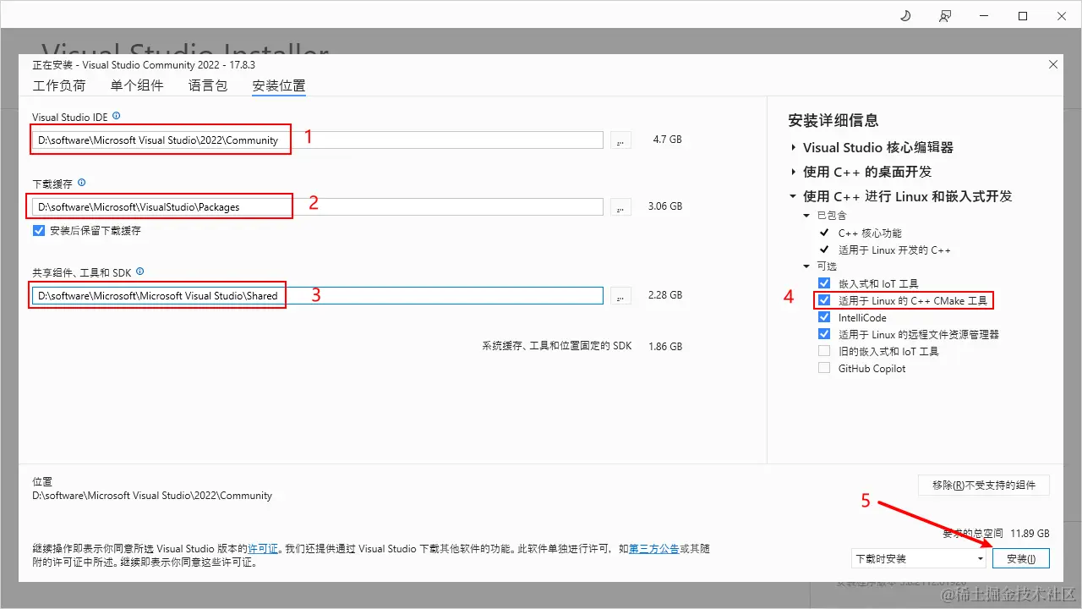The height and width of the screenshot is (609, 1082).
Task: Click the 11.89 GB total space value
Action: [1029, 534]
